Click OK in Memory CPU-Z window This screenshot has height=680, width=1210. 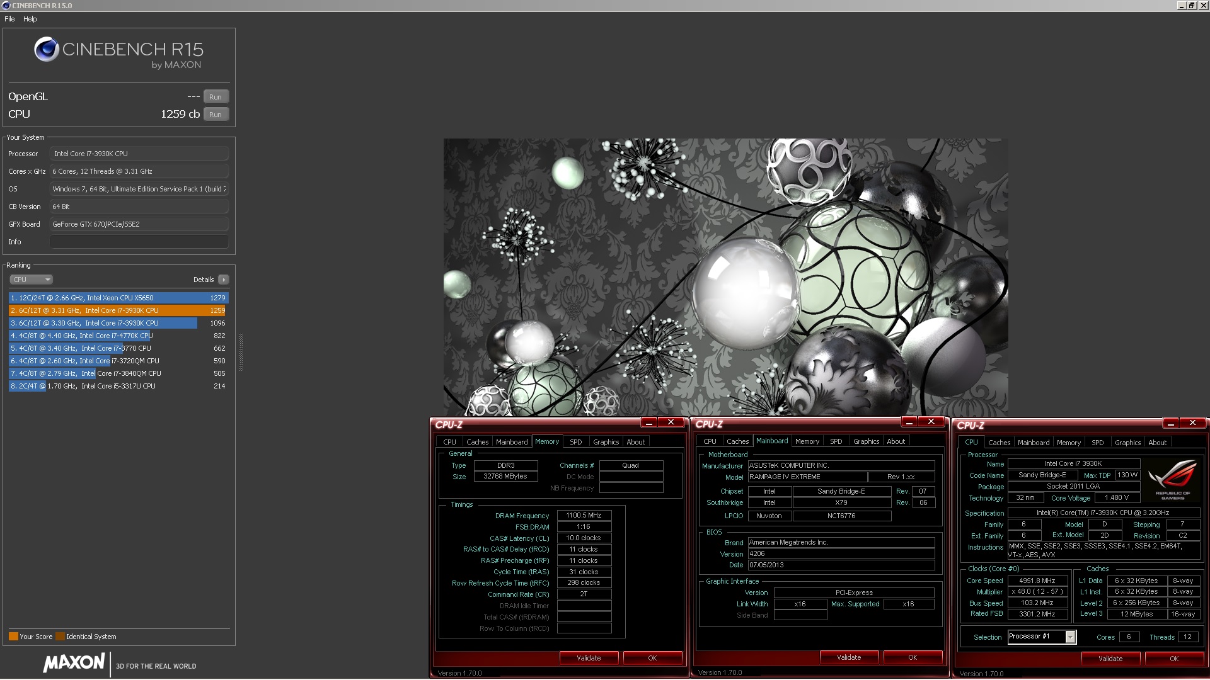[x=652, y=658]
